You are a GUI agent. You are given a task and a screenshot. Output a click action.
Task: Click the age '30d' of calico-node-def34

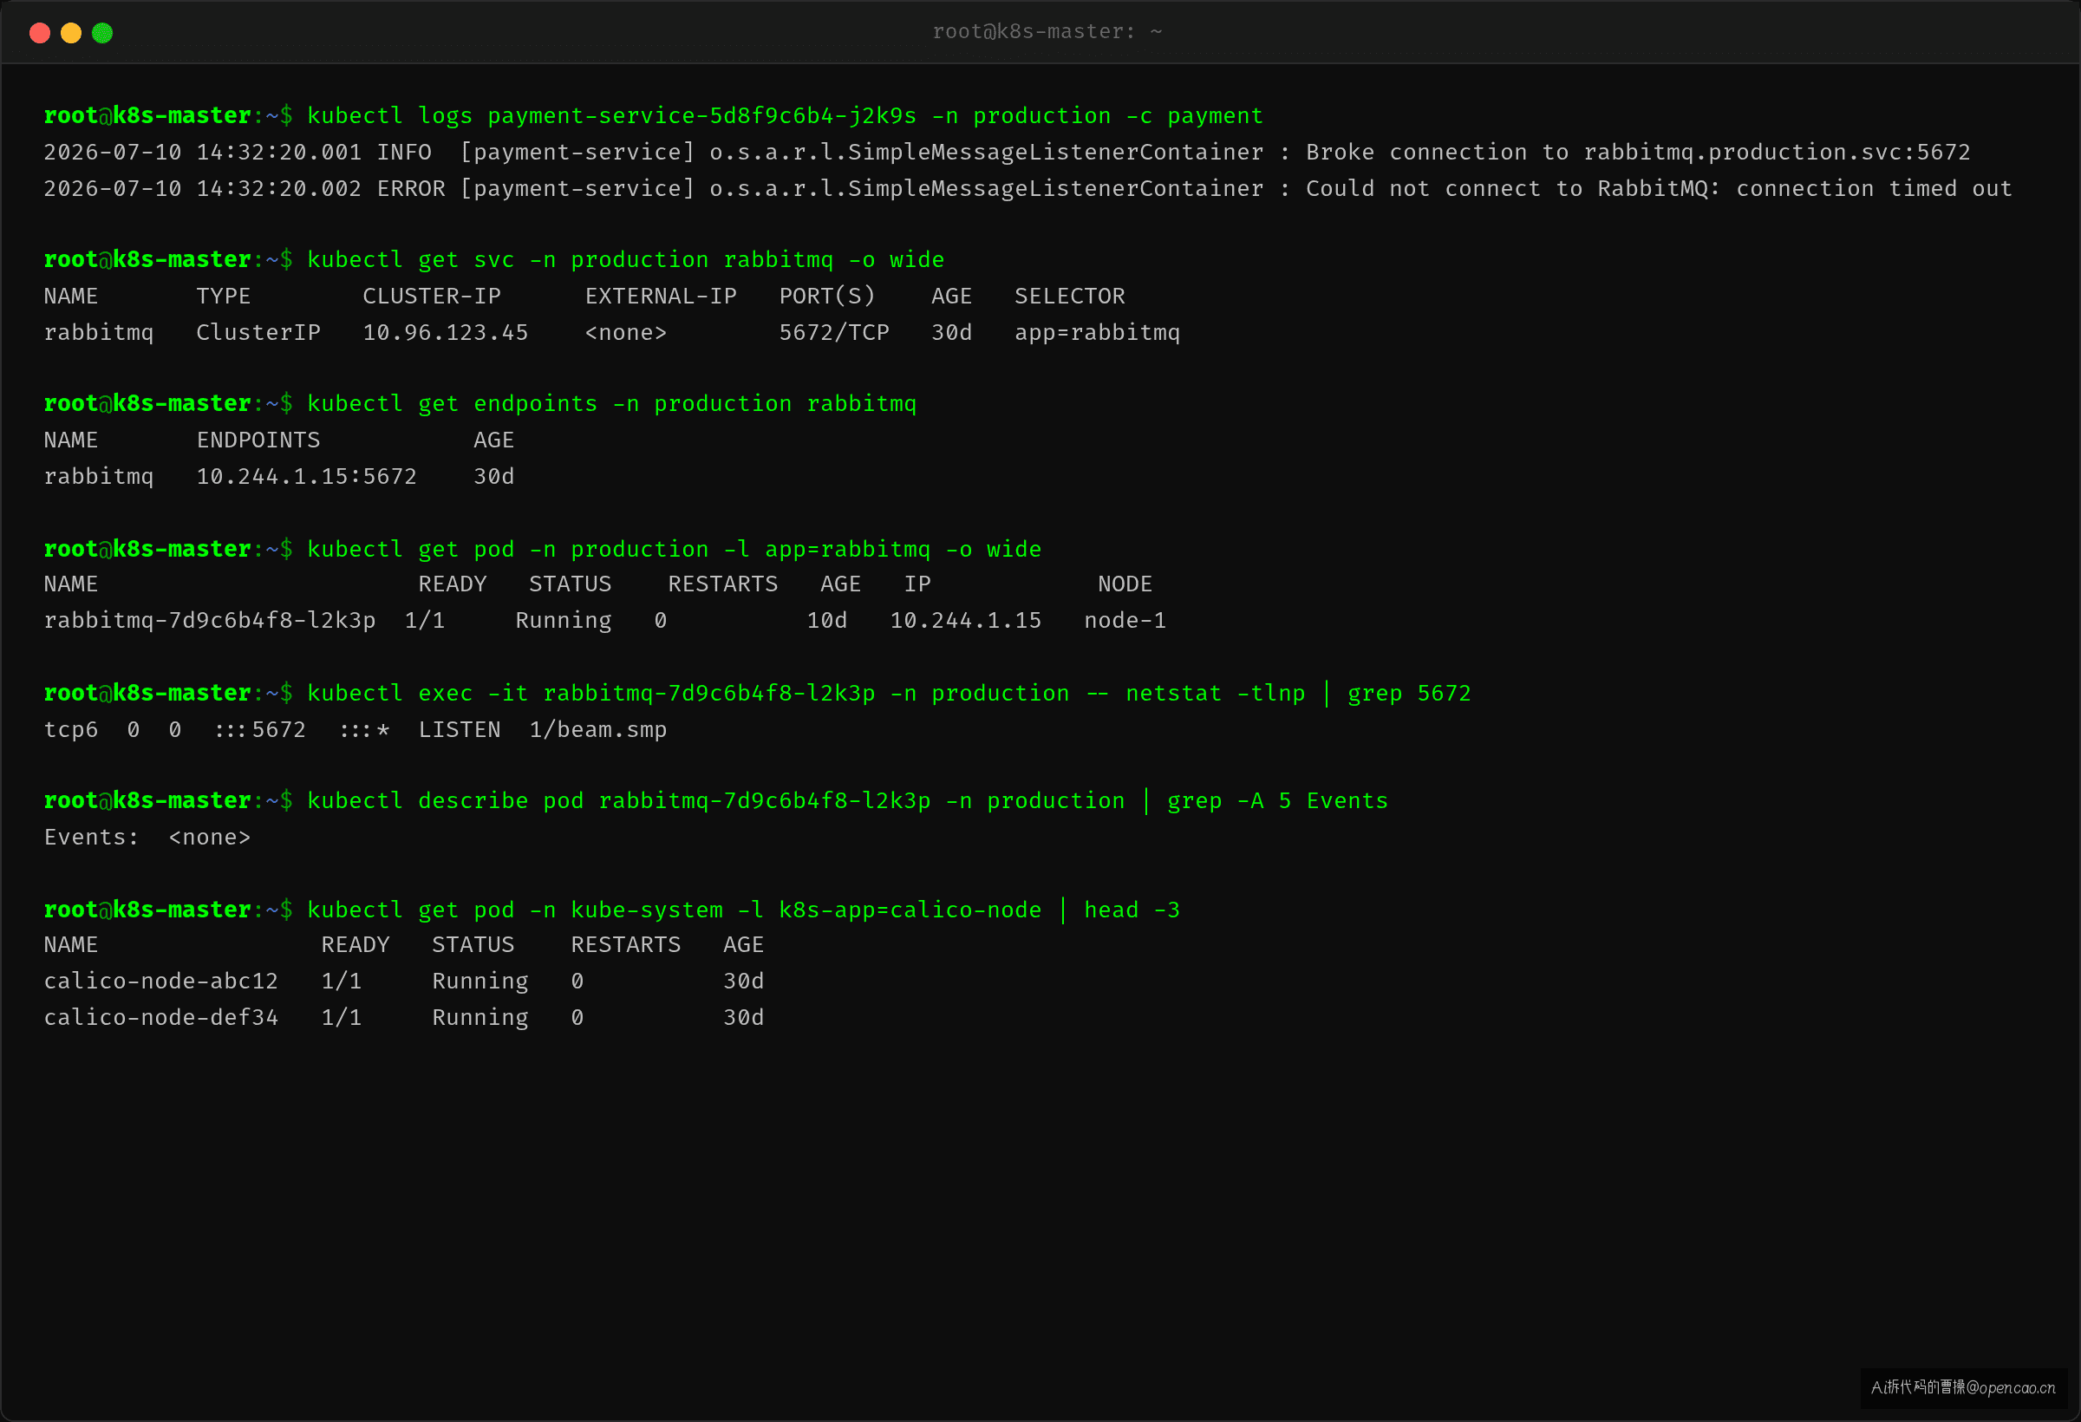point(743,1018)
